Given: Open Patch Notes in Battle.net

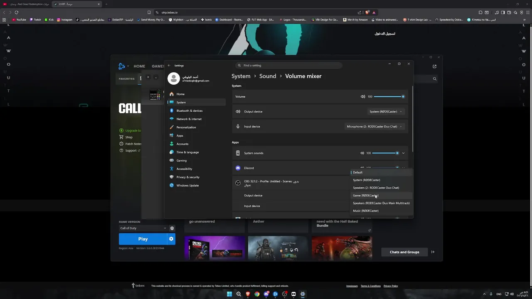Looking at the screenshot, I should (131, 144).
